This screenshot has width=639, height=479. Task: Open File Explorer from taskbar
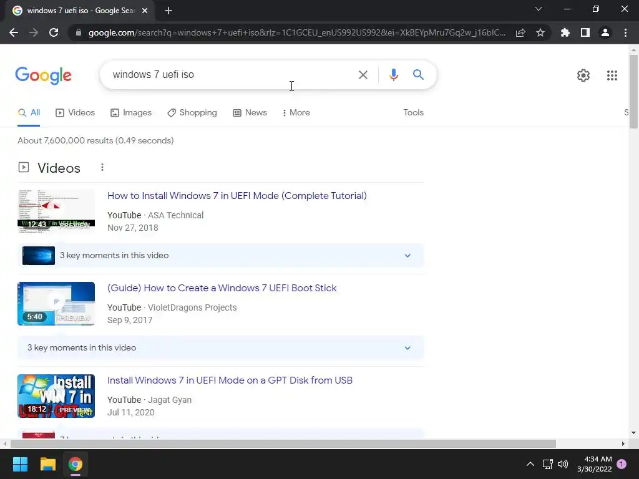pos(47,464)
